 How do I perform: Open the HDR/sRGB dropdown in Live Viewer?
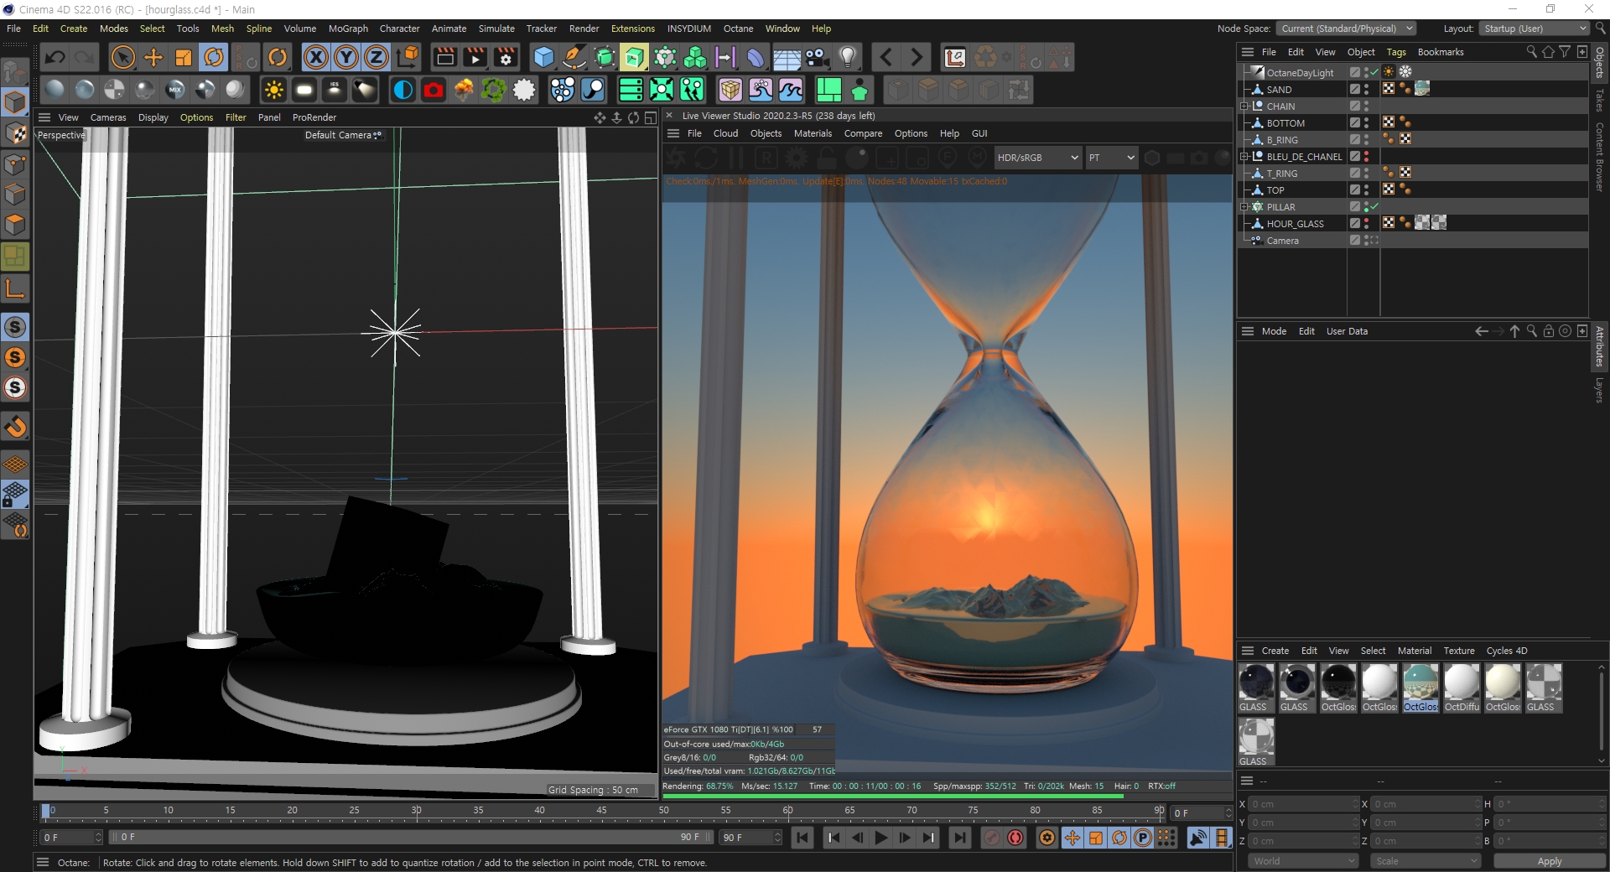tap(1036, 158)
